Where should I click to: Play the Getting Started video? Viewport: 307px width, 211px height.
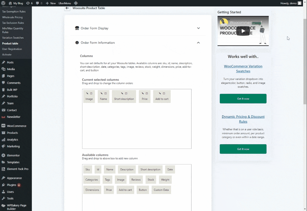click(x=243, y=31)
